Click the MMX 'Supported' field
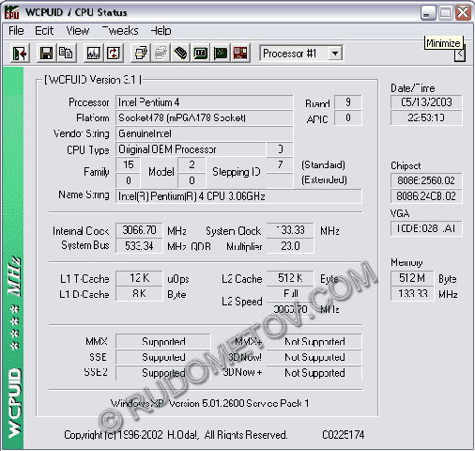 click(x=163, y=341)
